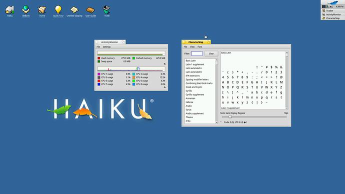Click the Clear filter button
345x194 pixels.
click(x=211, y=53)
